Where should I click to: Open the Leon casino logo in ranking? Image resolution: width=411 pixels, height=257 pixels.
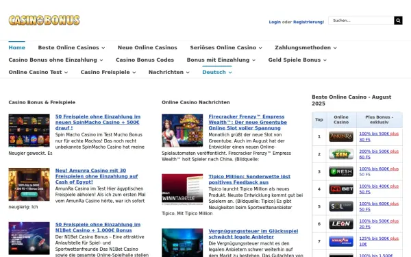click(x=341, y=223)
